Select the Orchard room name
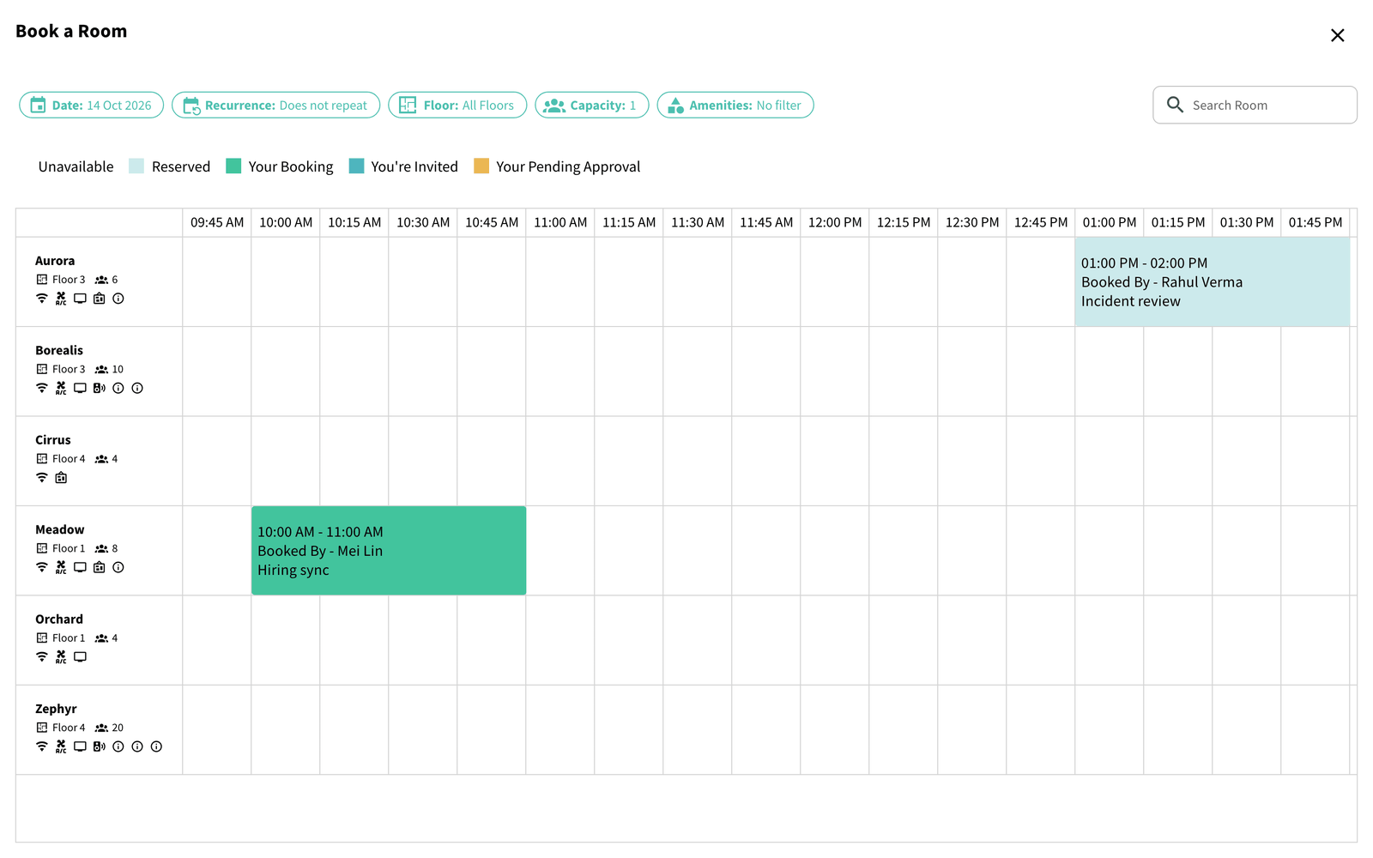This screenshot has width=1373, height=858. point(59,619)
